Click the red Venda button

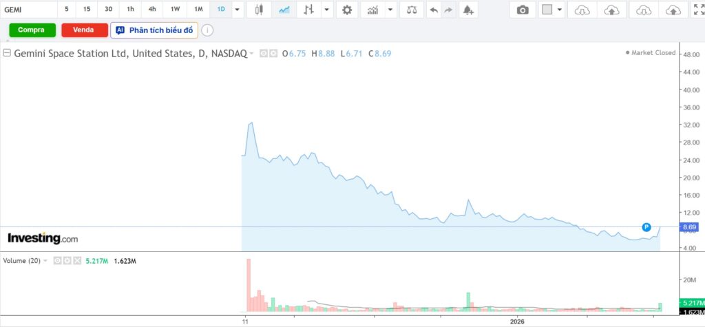(85, 30)
